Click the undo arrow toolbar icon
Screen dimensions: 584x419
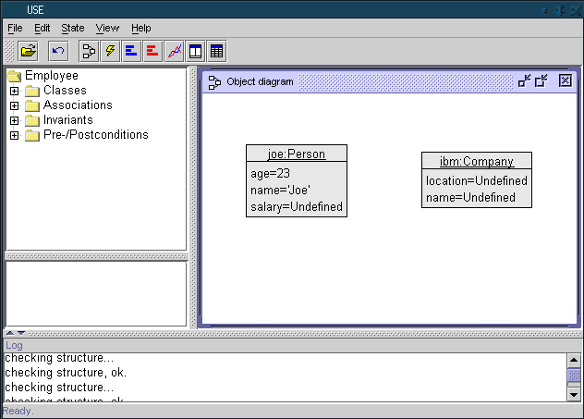(58, 50)
